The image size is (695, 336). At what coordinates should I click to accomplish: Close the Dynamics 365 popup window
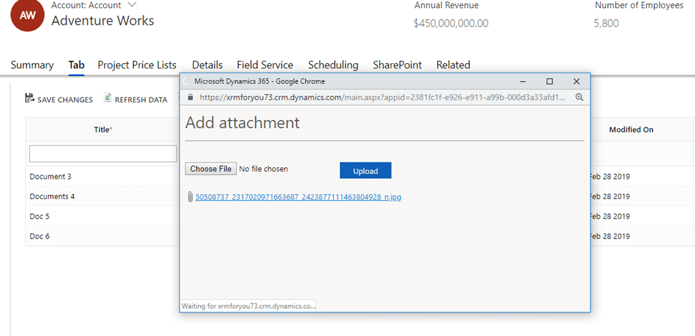(576, 81)
